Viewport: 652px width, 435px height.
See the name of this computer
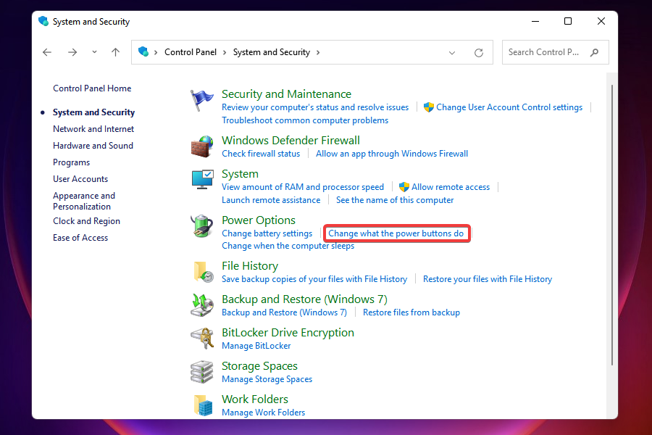pyautogui.click(x=395, y=200)
